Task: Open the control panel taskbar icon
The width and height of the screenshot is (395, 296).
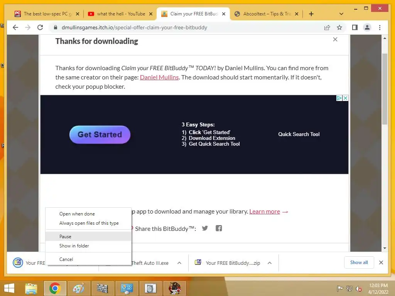Action: coord(127,288)
